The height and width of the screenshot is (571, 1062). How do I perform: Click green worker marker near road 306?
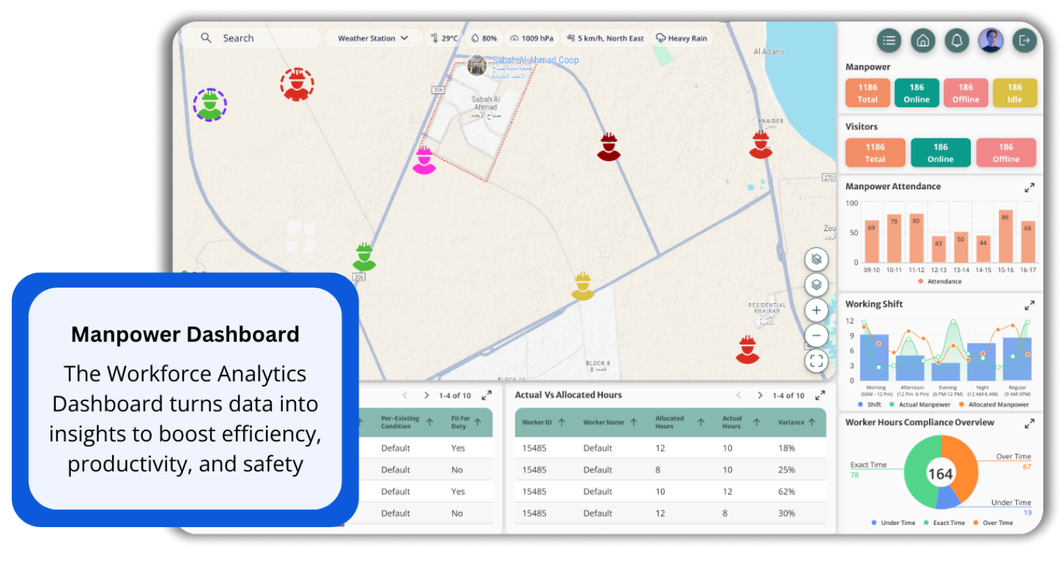(x=364, y=257)
